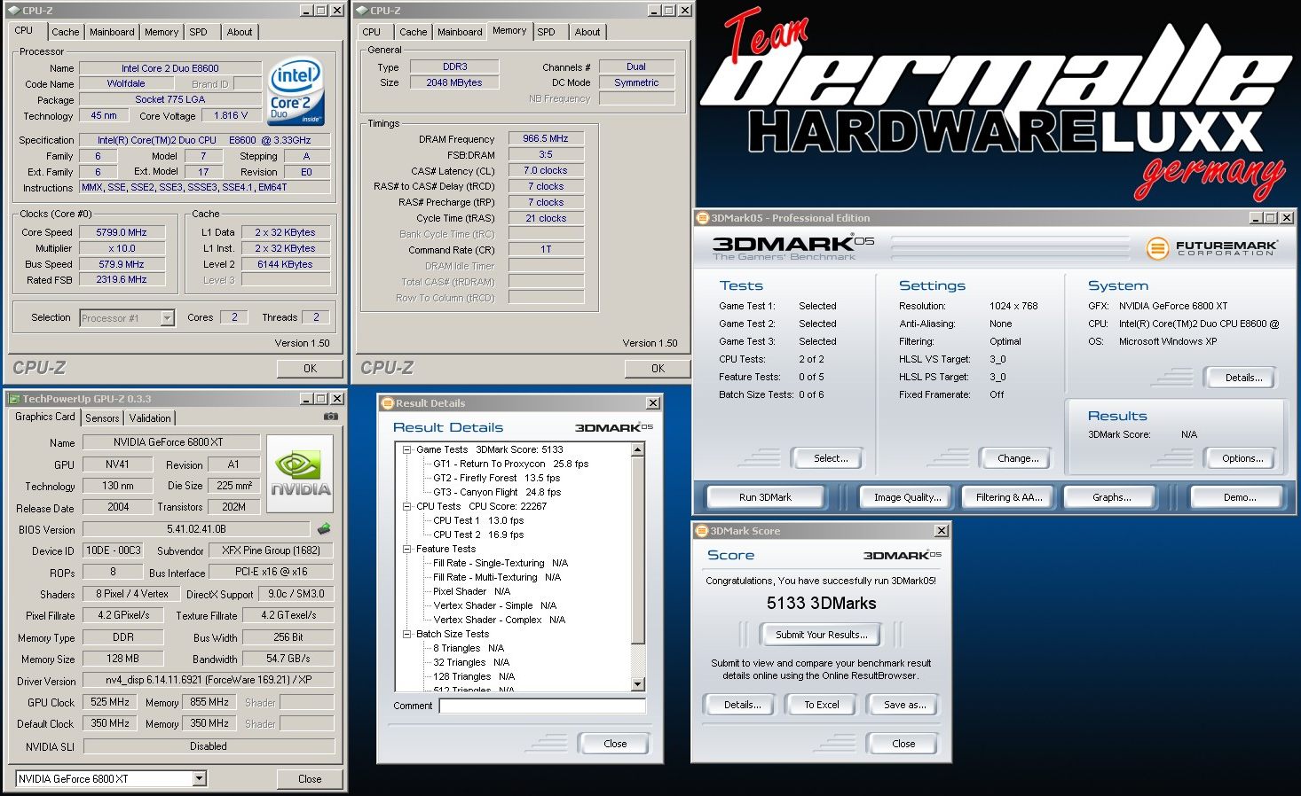
Task: Click the Run 3DMark button
Action: [x=765, y=497]
